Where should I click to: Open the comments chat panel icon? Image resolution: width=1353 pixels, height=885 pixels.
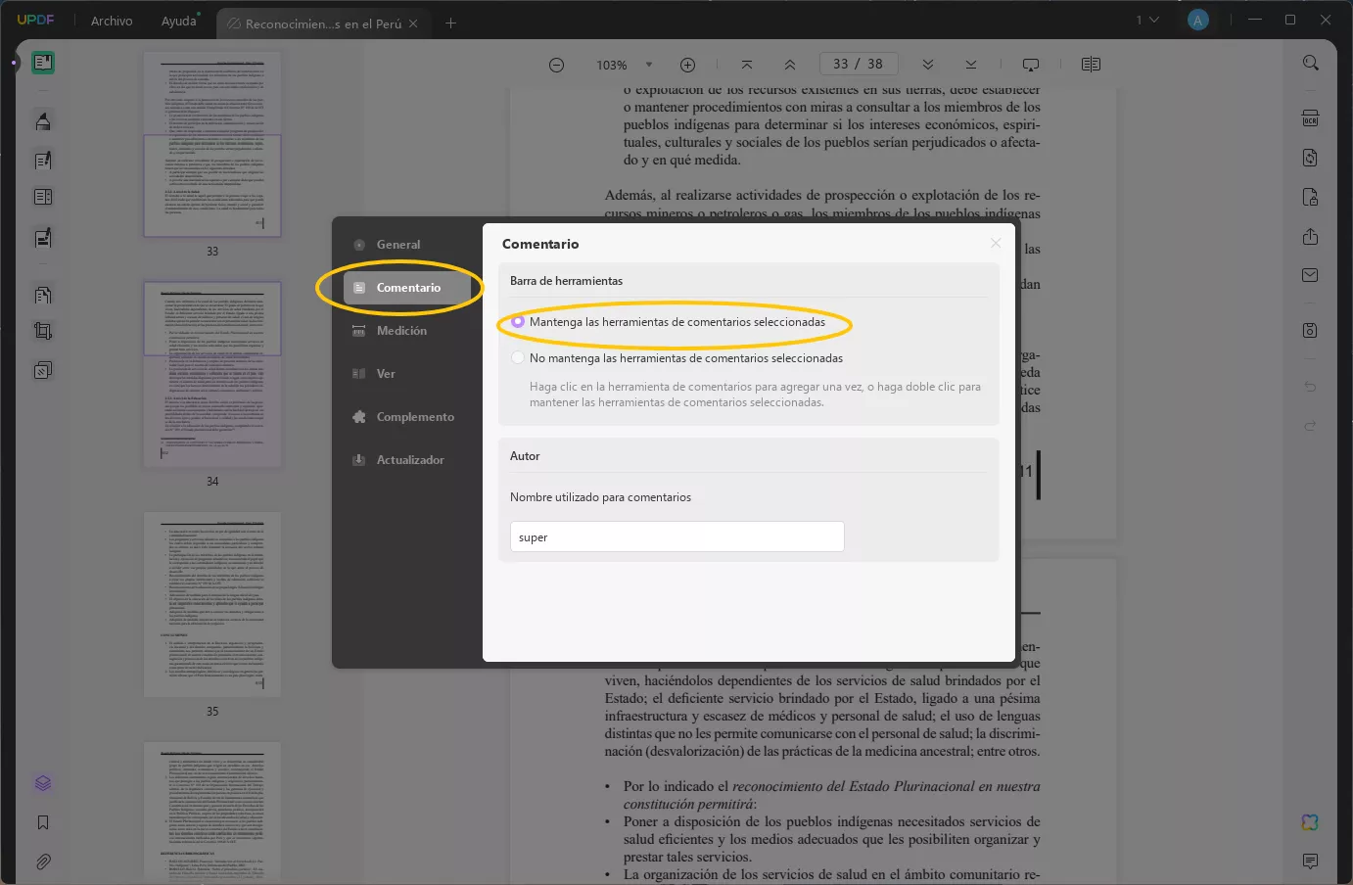[1310, 862]
